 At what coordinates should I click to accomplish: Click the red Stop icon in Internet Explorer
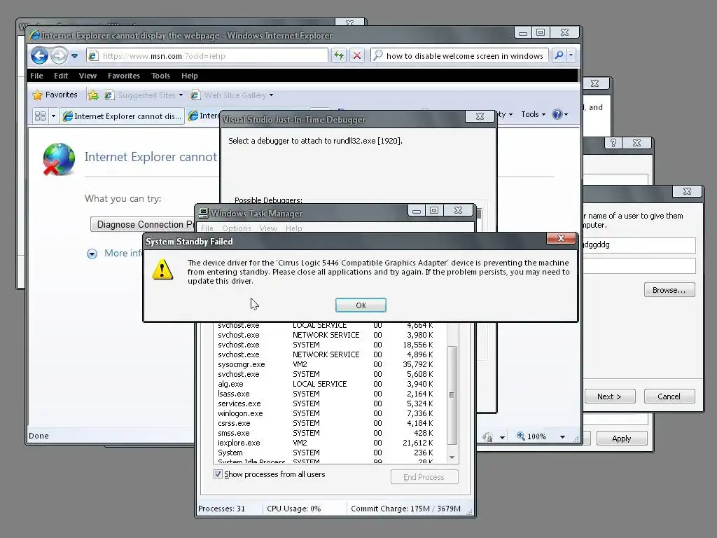click(x=357, y=56)
